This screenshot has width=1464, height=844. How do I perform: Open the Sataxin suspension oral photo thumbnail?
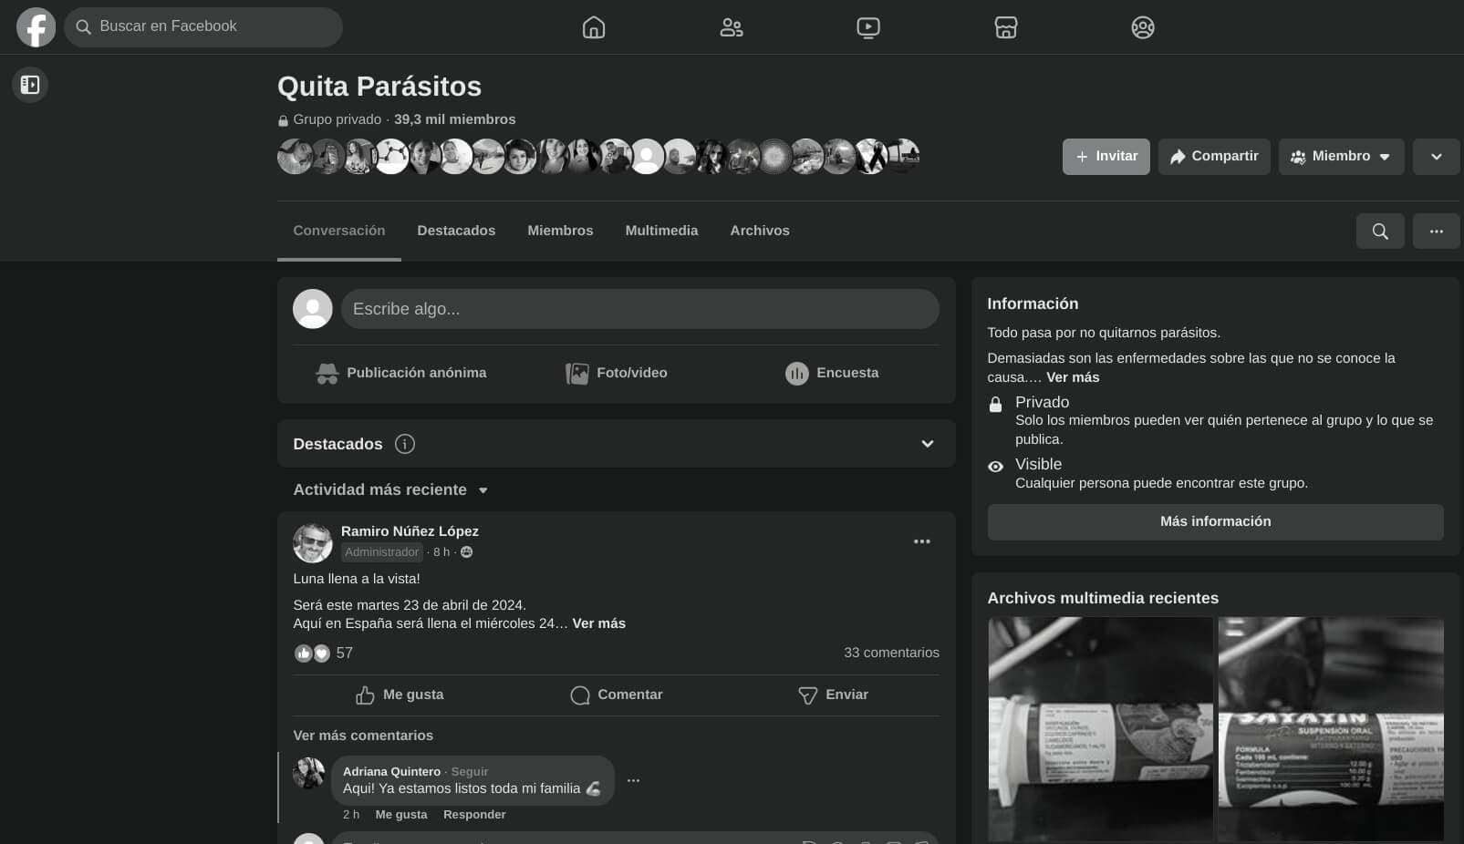coord(1331,729)
